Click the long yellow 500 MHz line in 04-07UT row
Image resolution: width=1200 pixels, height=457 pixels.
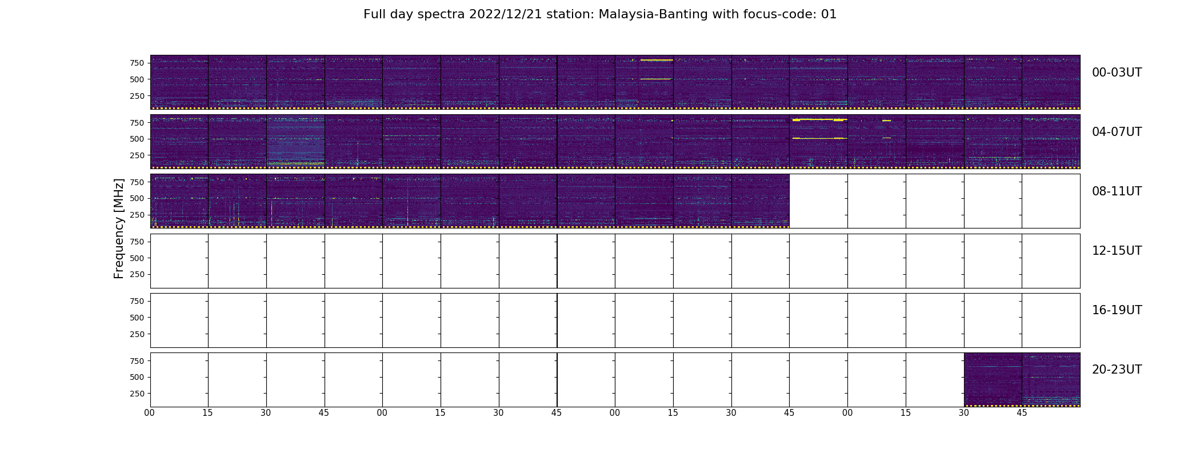click(819, 138)
